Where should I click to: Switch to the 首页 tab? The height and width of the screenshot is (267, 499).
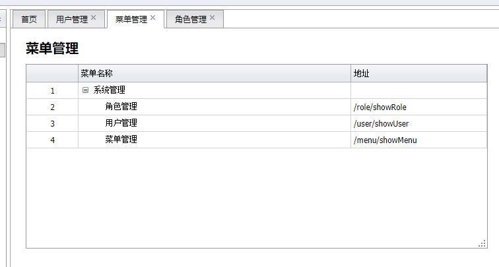click(29, 19)
